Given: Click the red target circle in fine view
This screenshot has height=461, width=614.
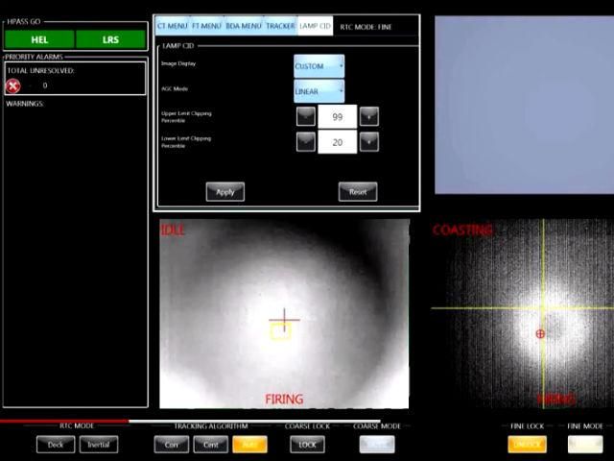Looking at the screenshot, I should pyautogui.click(x=540, y=334).
